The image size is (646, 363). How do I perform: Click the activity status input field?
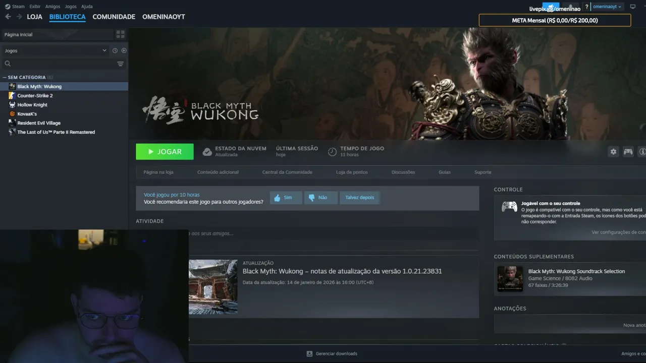pos(334,233)
